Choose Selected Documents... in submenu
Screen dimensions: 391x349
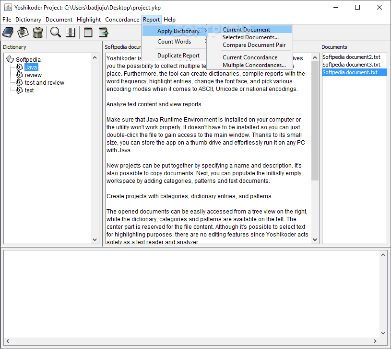pyautogui.click(x=249, y=37)
